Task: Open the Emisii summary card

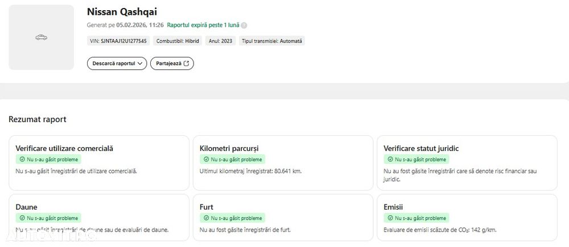Action: [467, 217]
